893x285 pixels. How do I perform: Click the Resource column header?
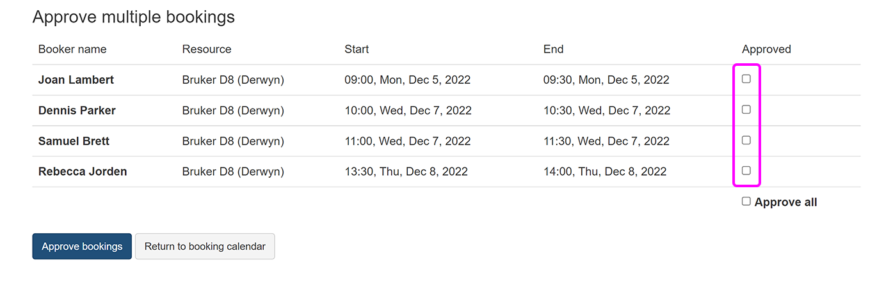[207, 49]
